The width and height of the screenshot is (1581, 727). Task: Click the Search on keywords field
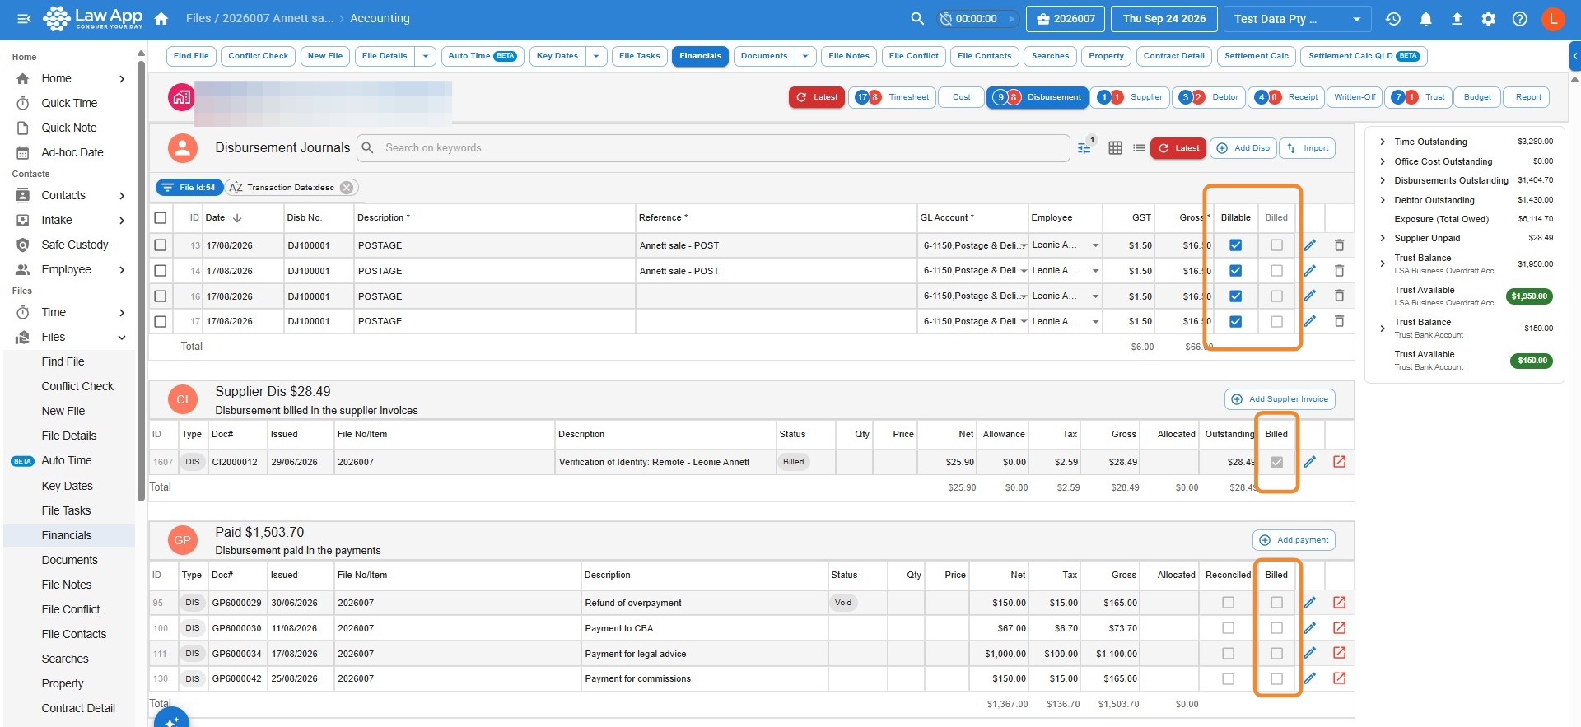(713, 148)
